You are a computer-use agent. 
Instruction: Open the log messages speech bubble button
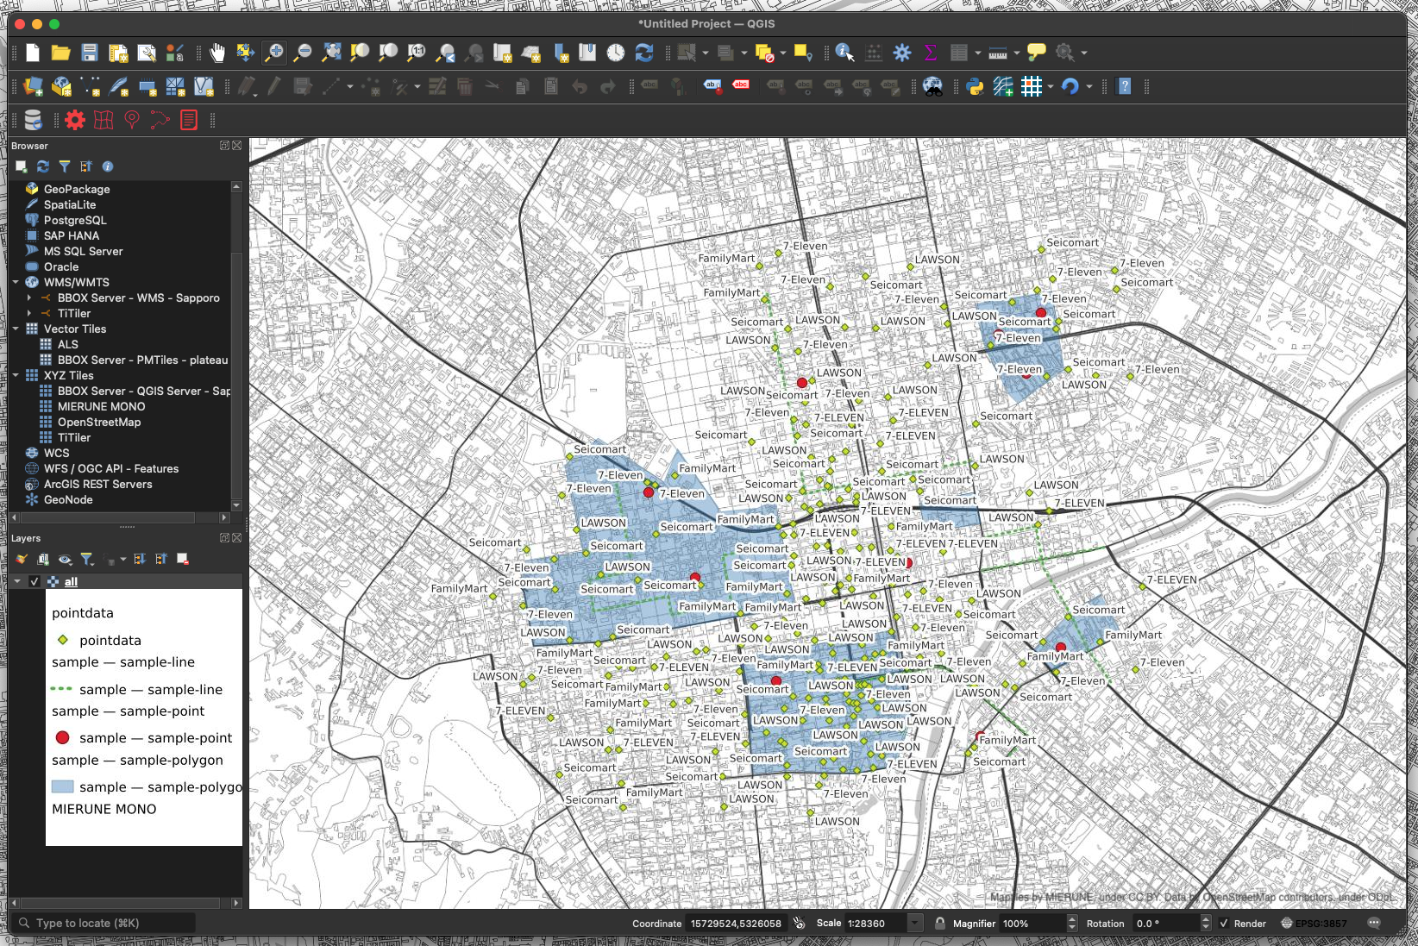(x=1374, y=923)
